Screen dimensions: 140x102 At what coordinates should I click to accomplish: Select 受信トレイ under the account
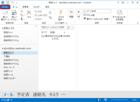tap(19, 53)
